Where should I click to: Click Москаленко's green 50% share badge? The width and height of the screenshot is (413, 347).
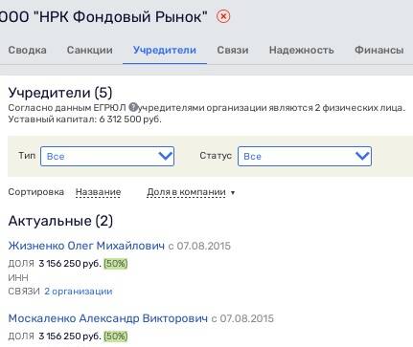[x=116, y=336]
